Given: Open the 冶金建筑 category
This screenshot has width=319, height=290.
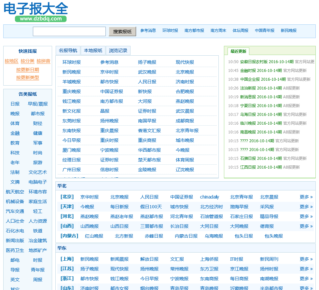Looking at the screenshot, I should click(x=38, y=241).
